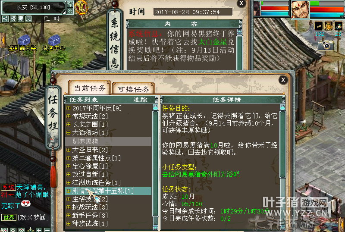The width and height of the screenshot is (345, 232).
Task: Click the player character portrait
Action: click(x=300, y=9)
